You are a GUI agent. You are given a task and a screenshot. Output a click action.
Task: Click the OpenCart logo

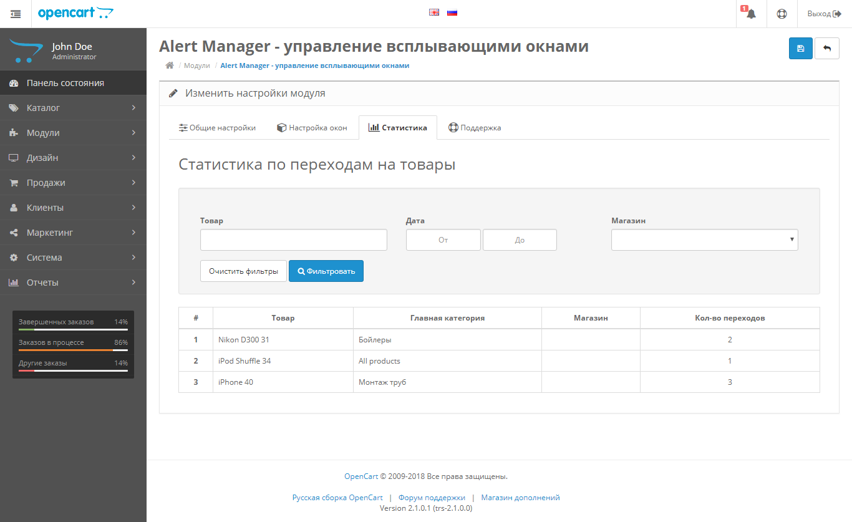click(75, 13)
